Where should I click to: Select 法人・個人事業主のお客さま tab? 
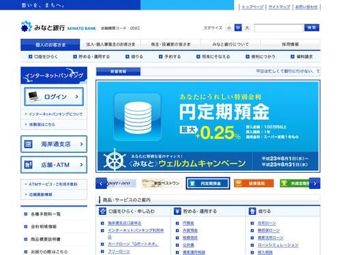point(110,44)
